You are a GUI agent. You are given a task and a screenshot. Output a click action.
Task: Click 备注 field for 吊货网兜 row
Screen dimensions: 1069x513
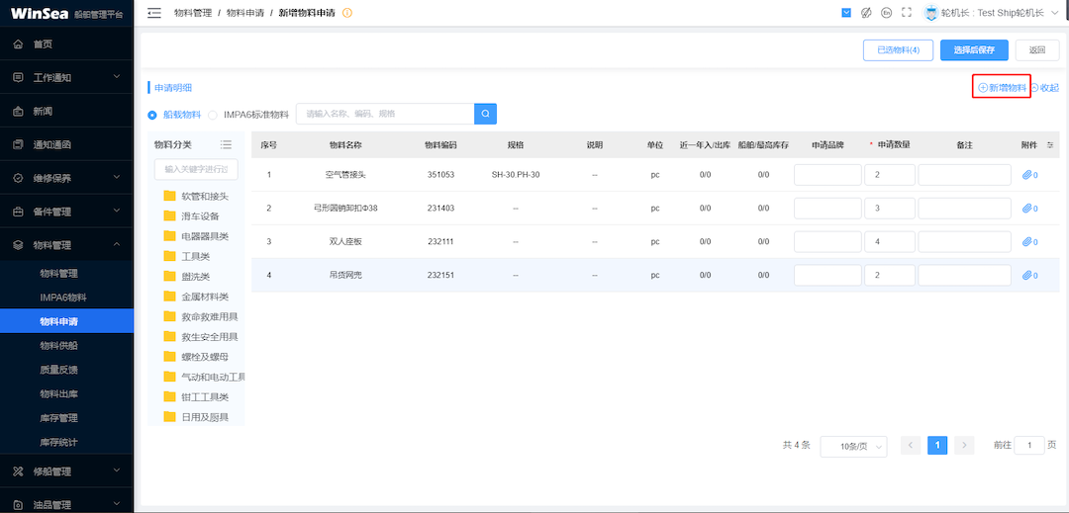pos(965,276)
